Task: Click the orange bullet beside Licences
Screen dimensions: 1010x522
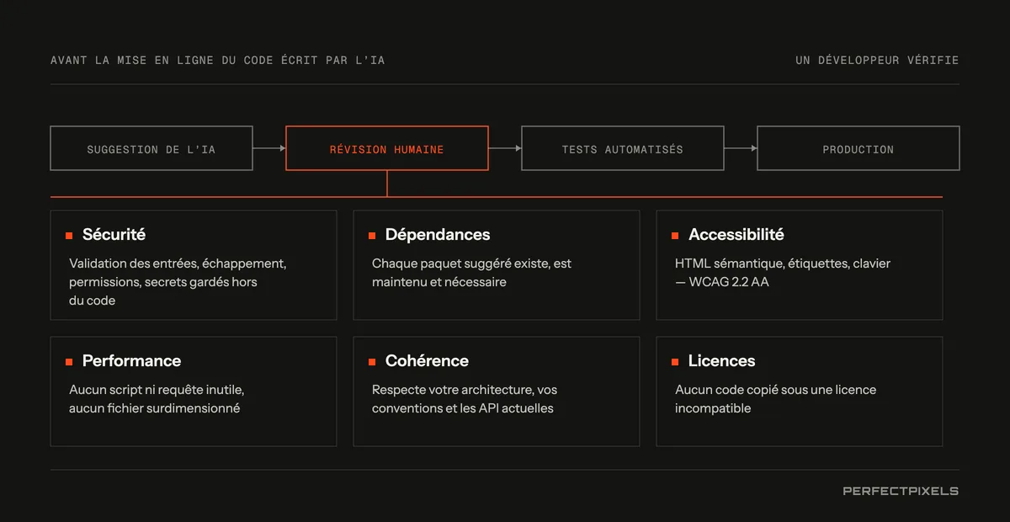Action: pyautogui.click(x=675, y=362)
